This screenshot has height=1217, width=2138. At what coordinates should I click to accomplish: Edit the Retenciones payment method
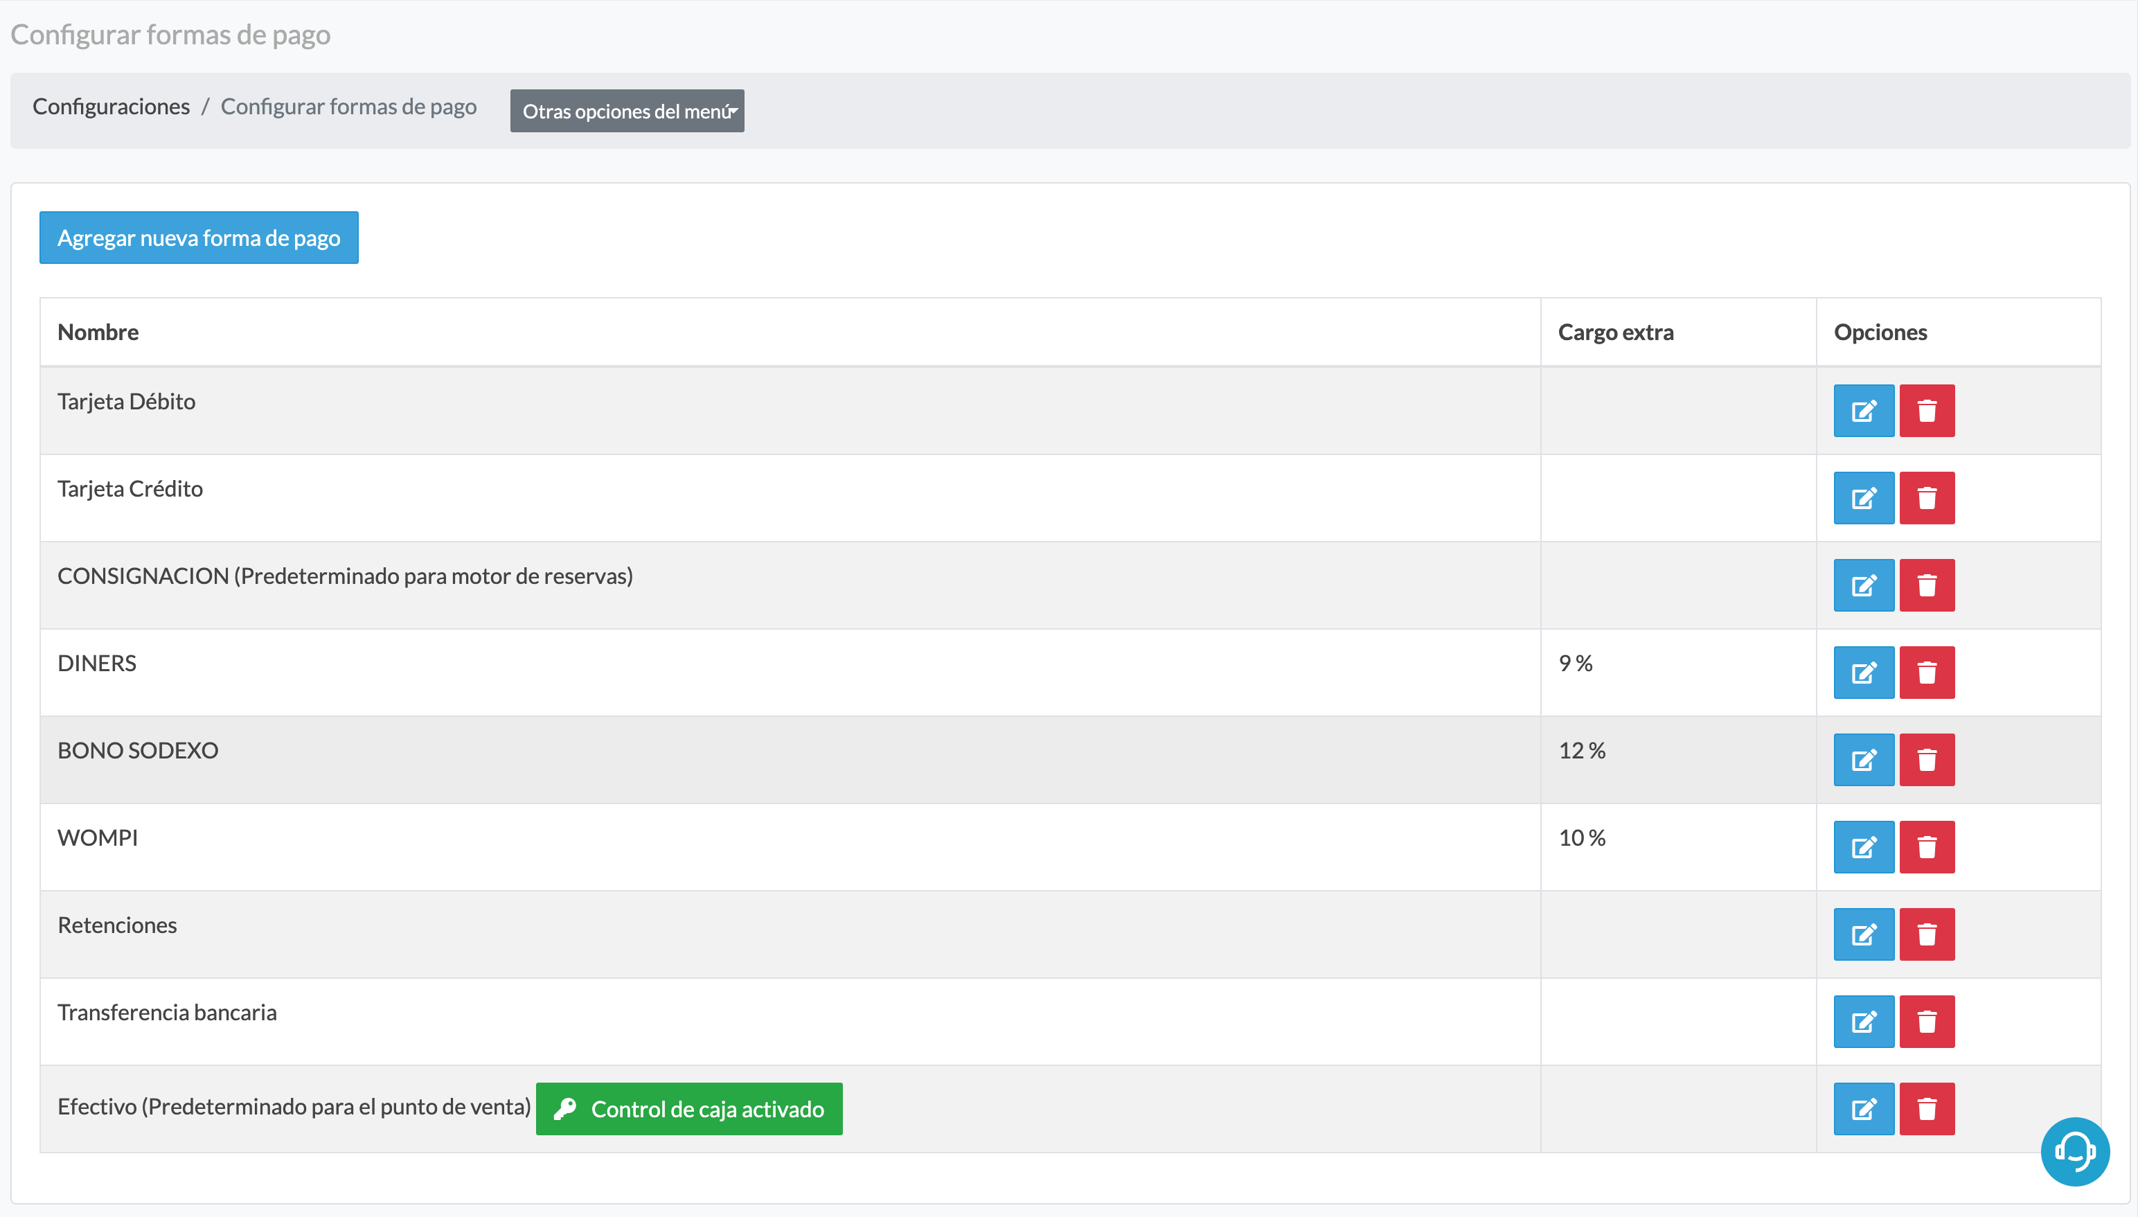pyautogui.click(x=1863, y=934)
